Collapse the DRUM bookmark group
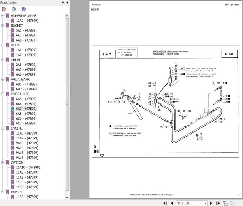The height and width of the screenshot is (206, 243). (x=2, y=60)
